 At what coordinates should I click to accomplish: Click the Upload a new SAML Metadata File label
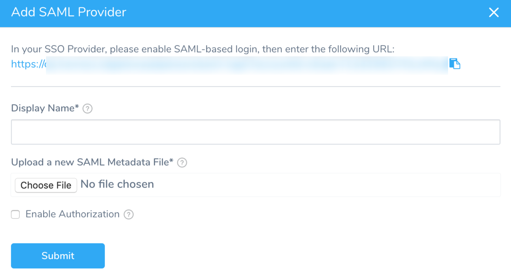92,162
